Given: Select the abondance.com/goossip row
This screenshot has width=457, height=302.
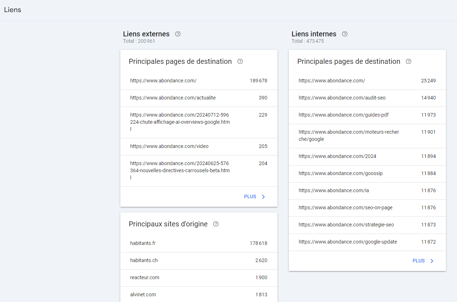Looking at the screenshot, I should [367, 174].
